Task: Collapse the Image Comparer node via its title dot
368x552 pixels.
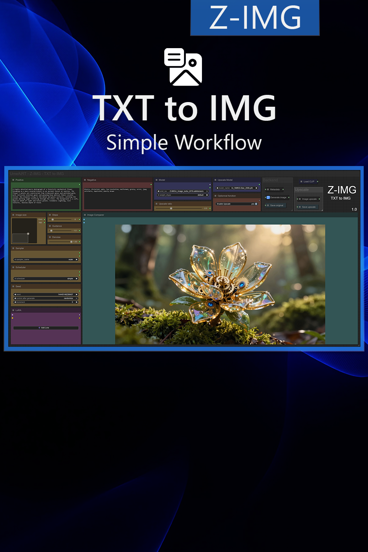Action: tap(85, 215)
